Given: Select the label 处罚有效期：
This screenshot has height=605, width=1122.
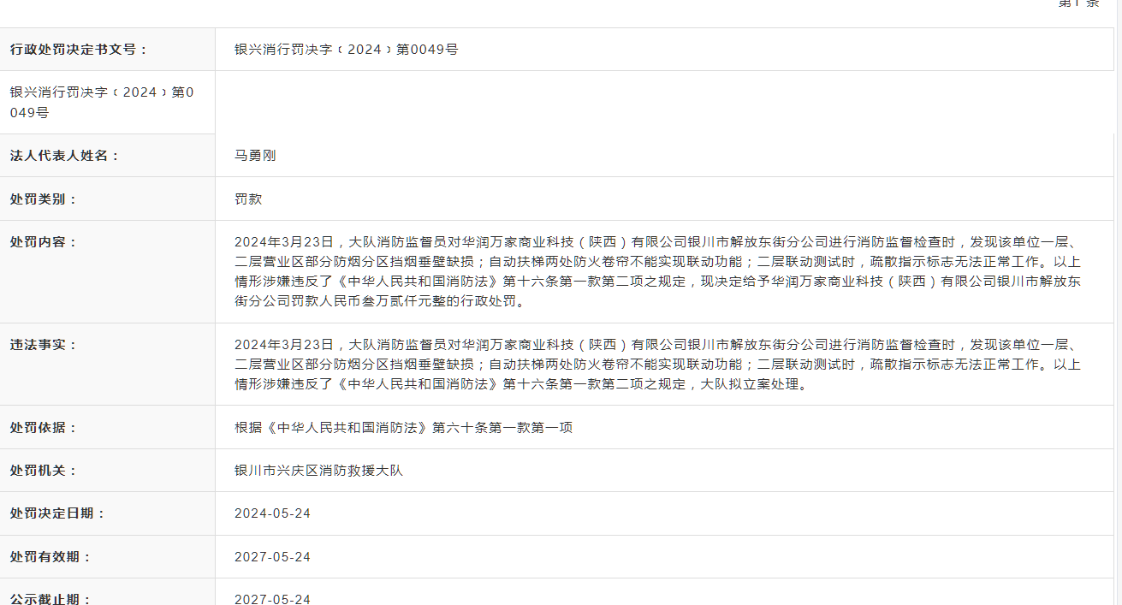Looking at the screenshot, I should coord(50,557).
